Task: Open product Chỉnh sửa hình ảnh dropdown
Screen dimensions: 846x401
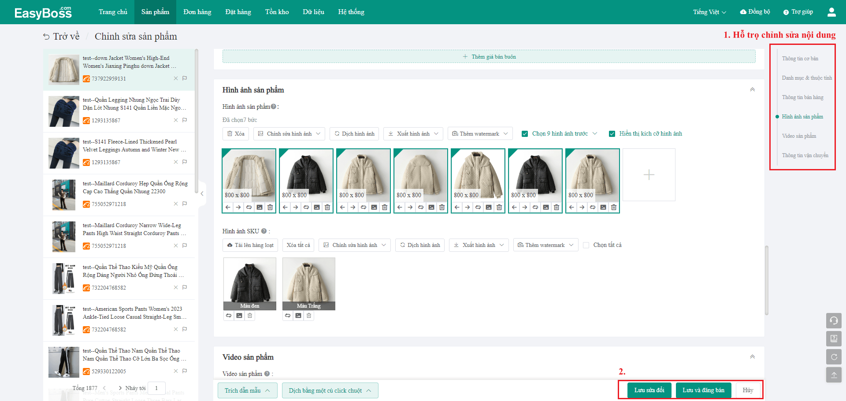Action: tap(289, 134)
